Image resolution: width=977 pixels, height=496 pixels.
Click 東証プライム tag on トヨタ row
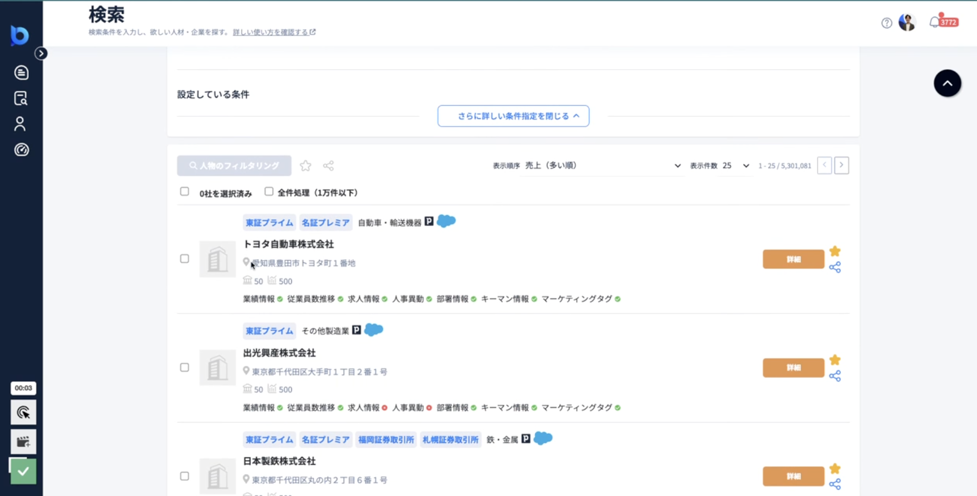(x=269, y=223)
